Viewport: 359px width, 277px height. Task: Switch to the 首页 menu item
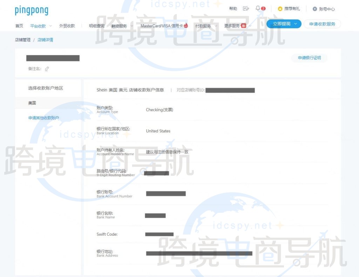pos(19,25)
